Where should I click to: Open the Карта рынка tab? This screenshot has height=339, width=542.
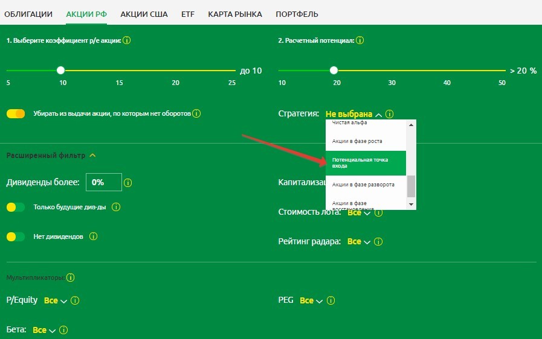[x=234, y=14]
